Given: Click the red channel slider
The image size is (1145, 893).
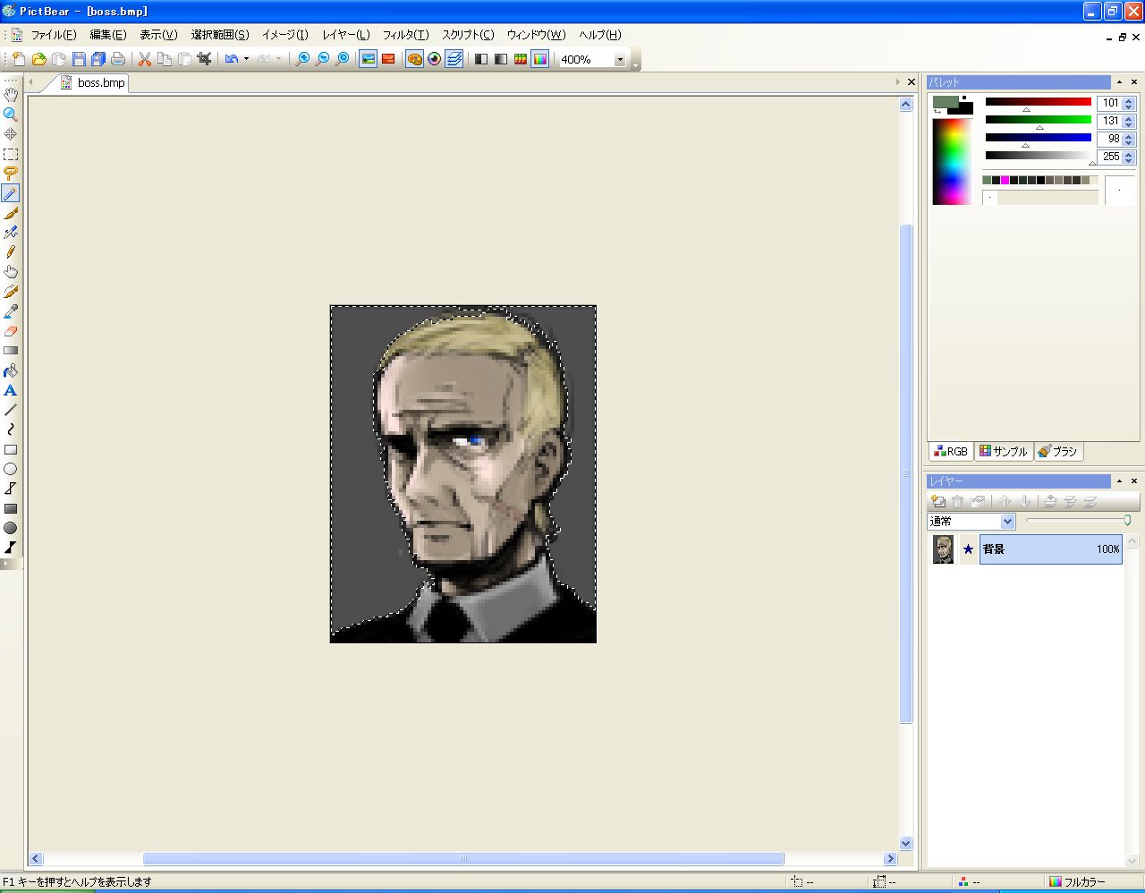Looking at the screenshot, I should pyautogui.click(x=1039, y=102).
